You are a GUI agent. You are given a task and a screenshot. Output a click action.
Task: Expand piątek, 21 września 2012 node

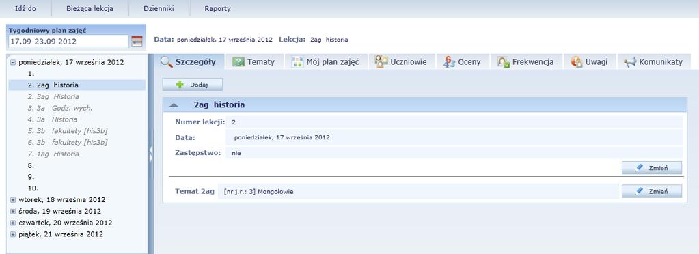(13, 234)
